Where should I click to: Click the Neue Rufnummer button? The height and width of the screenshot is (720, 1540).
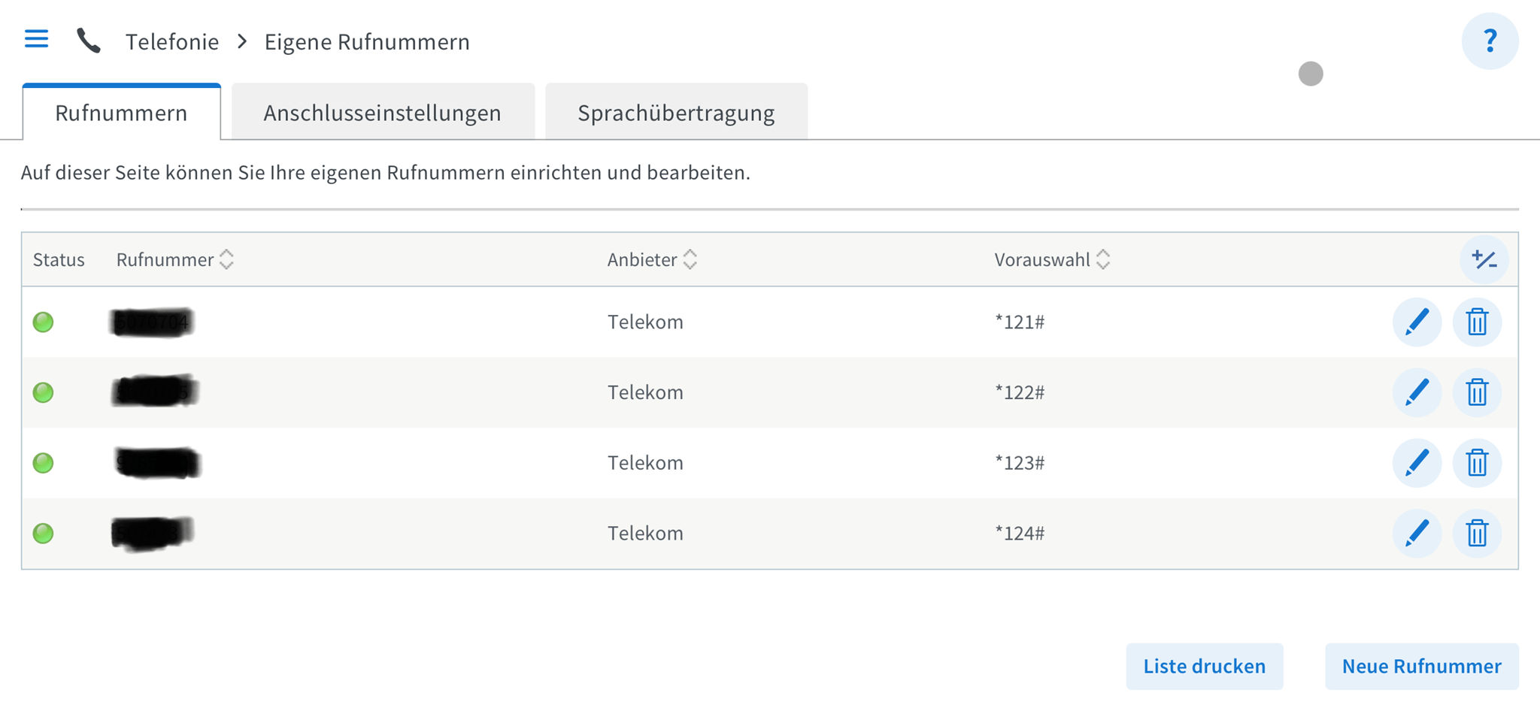tap(1421, 666)
